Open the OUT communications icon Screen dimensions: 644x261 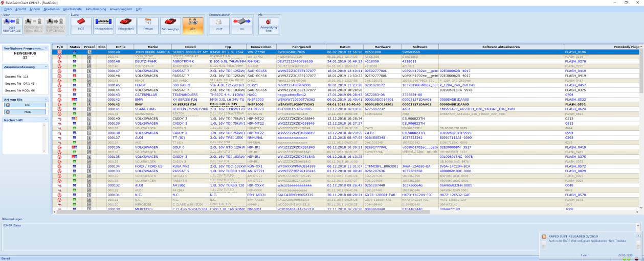219,25
